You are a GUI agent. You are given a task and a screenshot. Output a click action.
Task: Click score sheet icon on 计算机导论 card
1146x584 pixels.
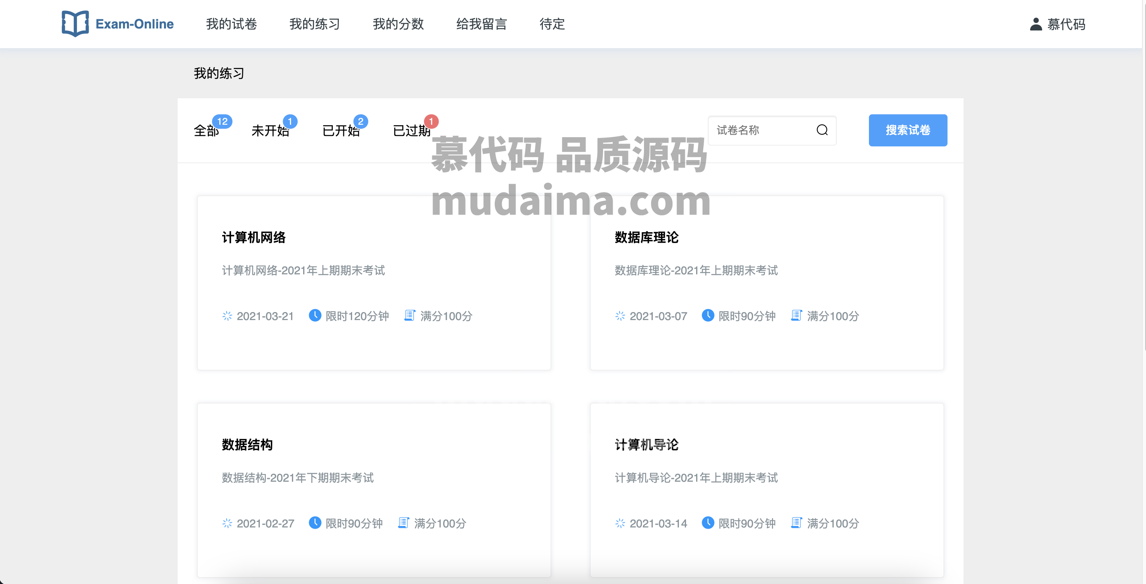(796, 523)
